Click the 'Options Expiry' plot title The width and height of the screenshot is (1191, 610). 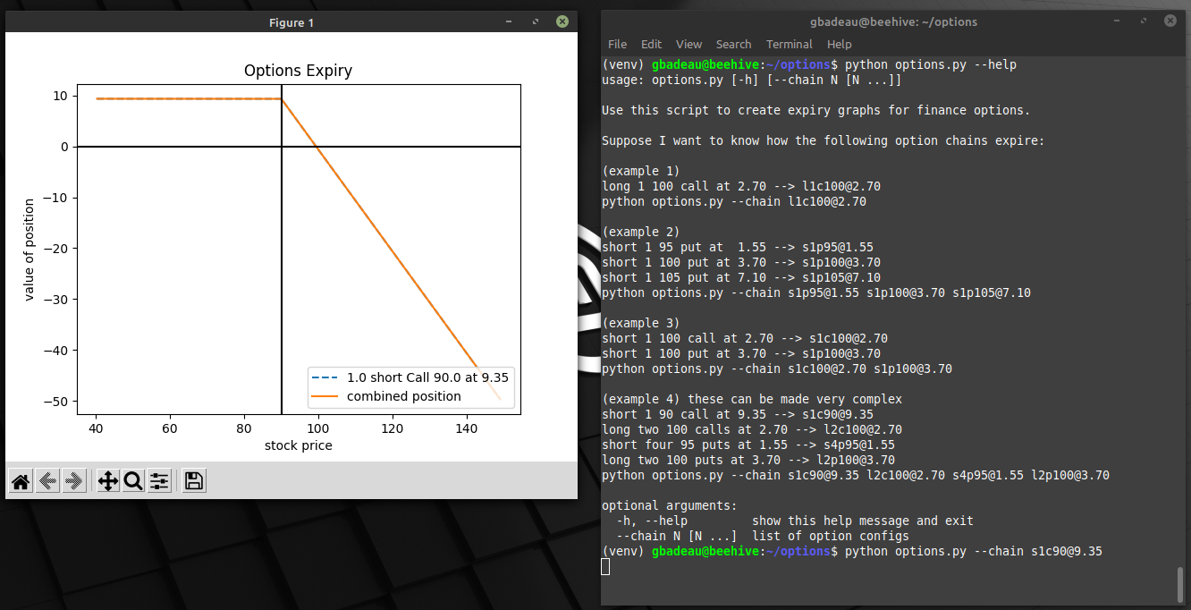pos(299,71)
